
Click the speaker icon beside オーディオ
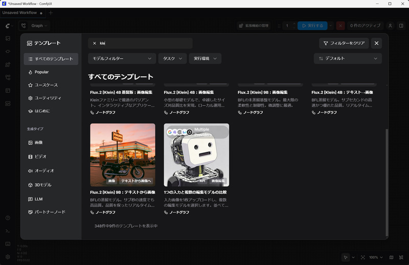30,171
